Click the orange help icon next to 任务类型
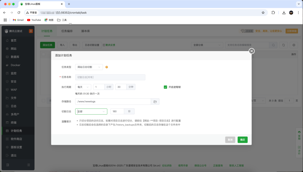 click(106, 67)
